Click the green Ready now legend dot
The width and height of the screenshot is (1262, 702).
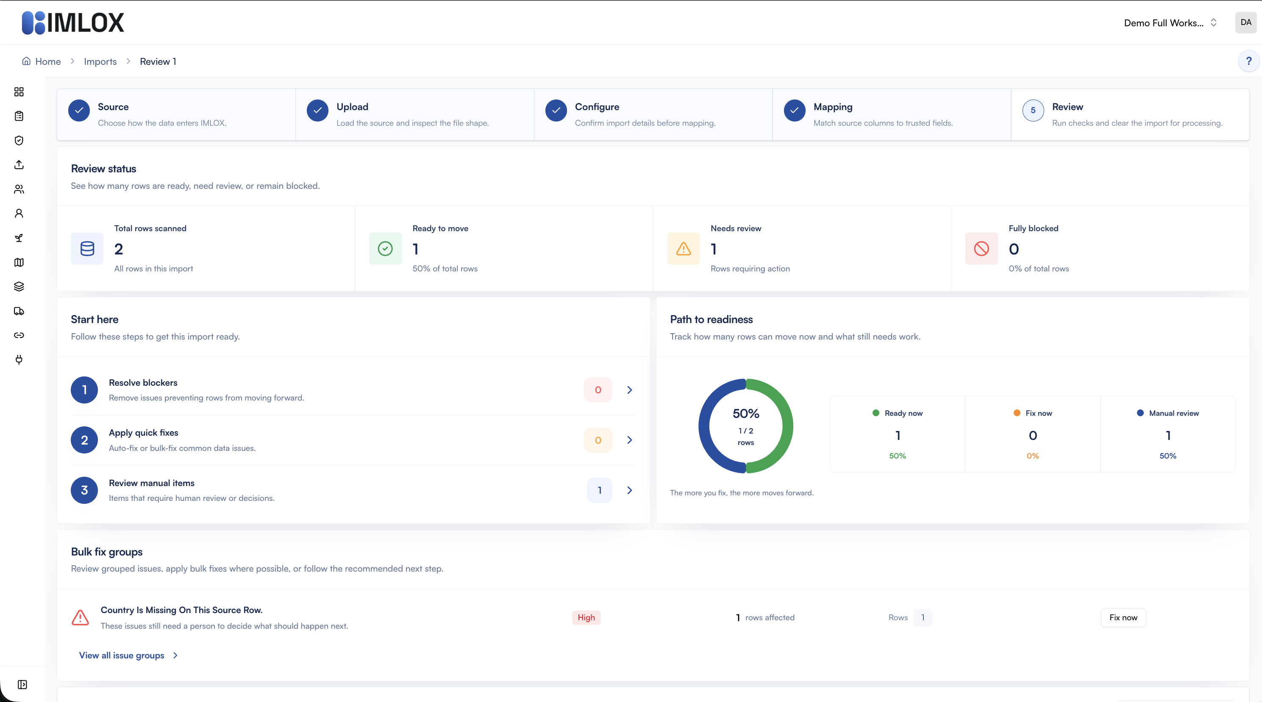coord(876,413)
